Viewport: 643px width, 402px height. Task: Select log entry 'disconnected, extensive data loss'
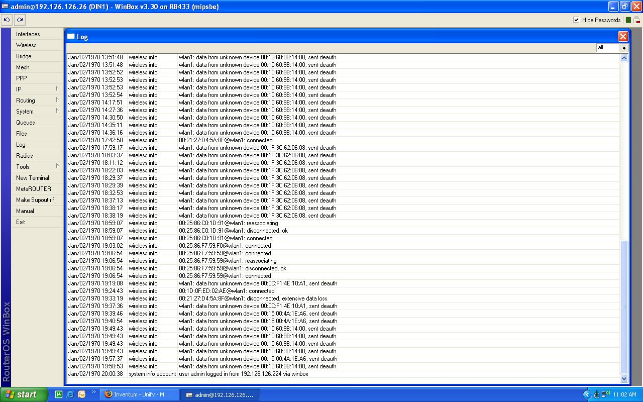(x=343, y=298)
